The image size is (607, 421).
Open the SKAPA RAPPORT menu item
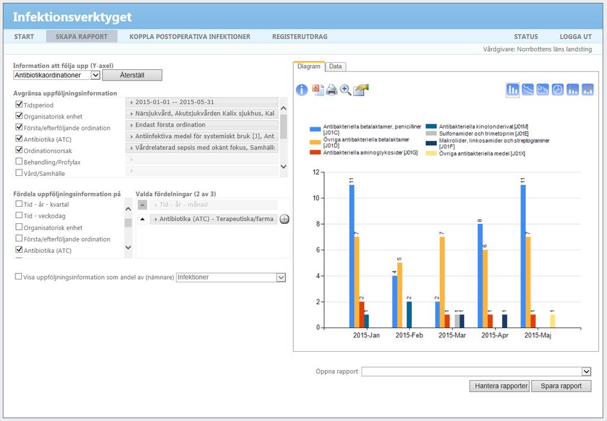[x=82, y=37]
